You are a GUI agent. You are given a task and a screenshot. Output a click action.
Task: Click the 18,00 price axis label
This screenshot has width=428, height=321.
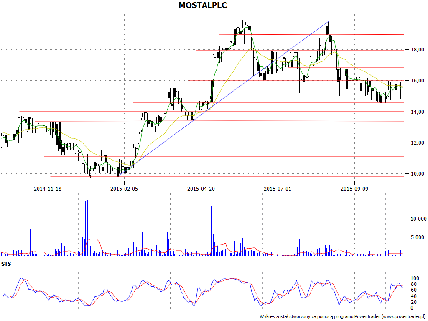point(418,50)
